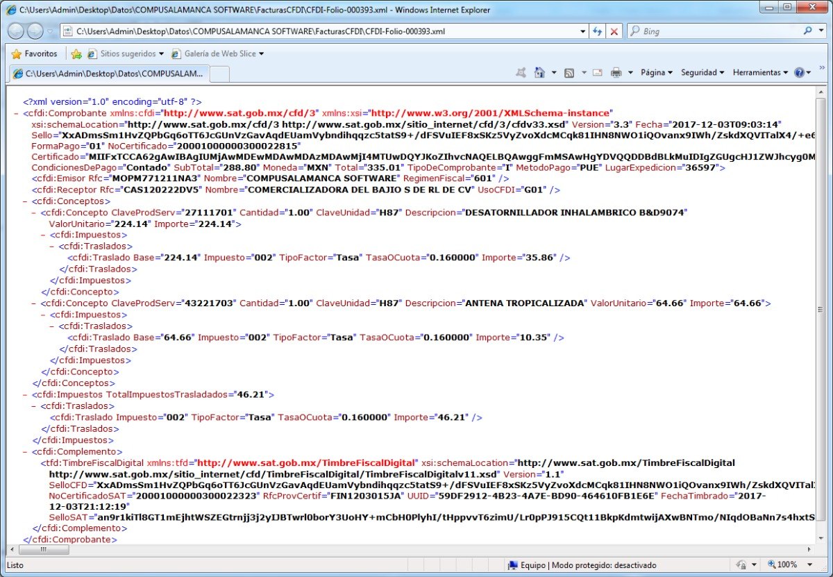The width and height of the screenshot is (833, 577).
Task: Open the Página menu
Action: point(657,72)
